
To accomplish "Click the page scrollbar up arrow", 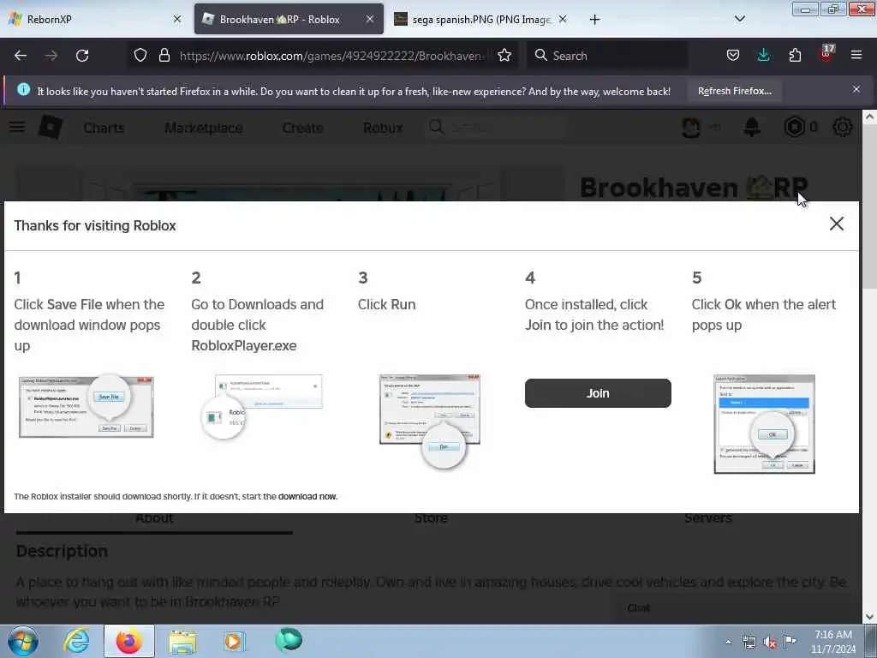I will tap(869, 117).
